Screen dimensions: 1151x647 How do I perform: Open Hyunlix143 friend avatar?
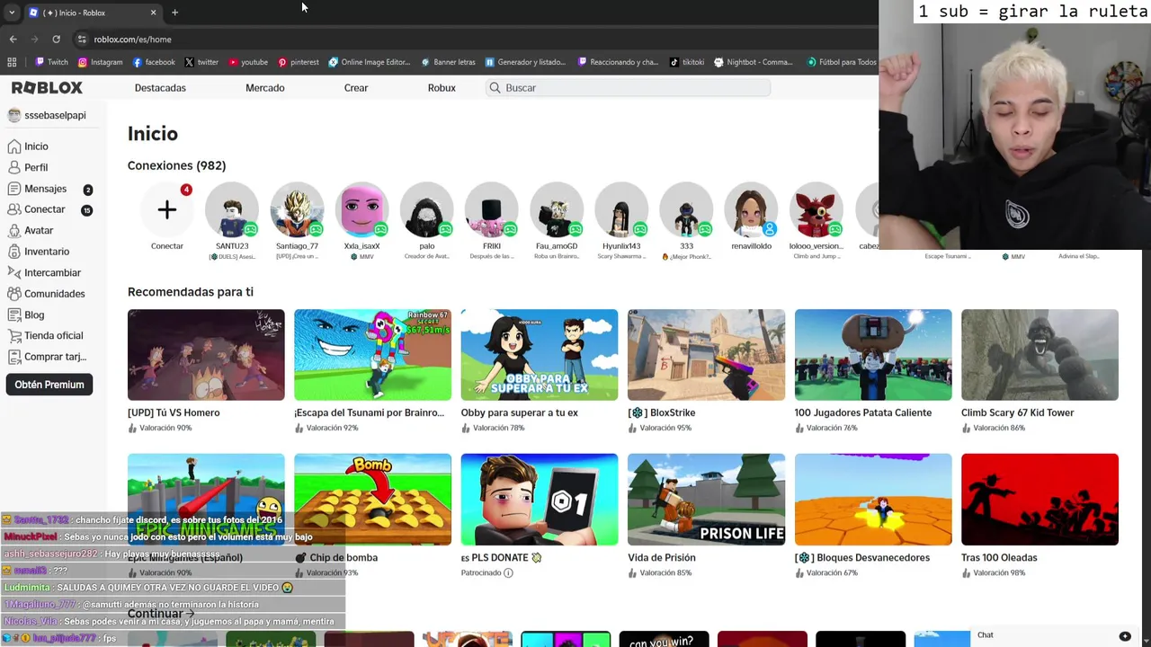621,210
